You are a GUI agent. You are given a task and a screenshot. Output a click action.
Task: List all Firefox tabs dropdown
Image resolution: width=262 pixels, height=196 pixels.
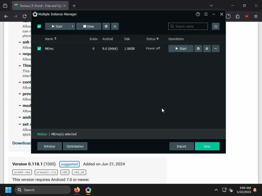pyautogui.click(x=211, y=6)
